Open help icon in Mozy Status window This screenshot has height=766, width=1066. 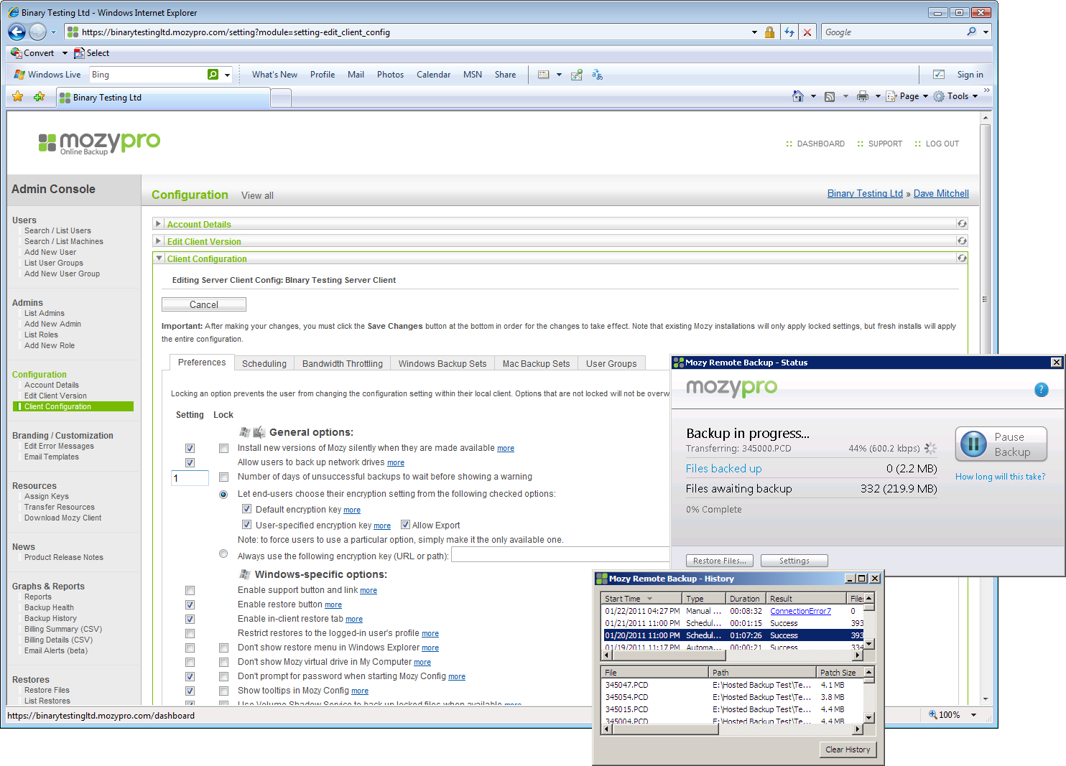coord(1041,390)
